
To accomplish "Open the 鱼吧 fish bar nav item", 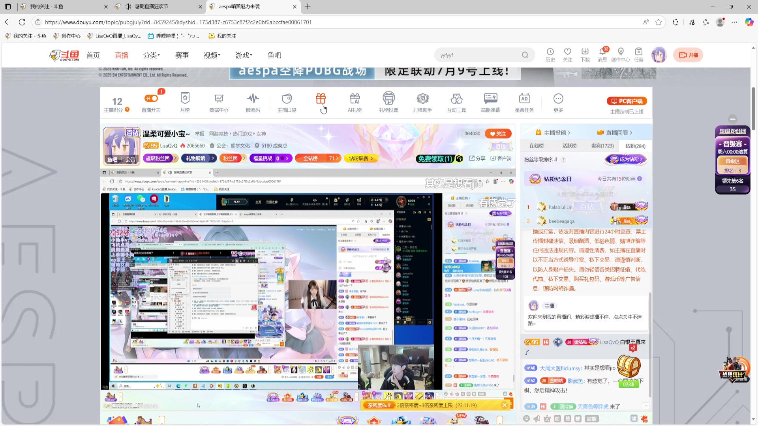I will coord(274,55).
